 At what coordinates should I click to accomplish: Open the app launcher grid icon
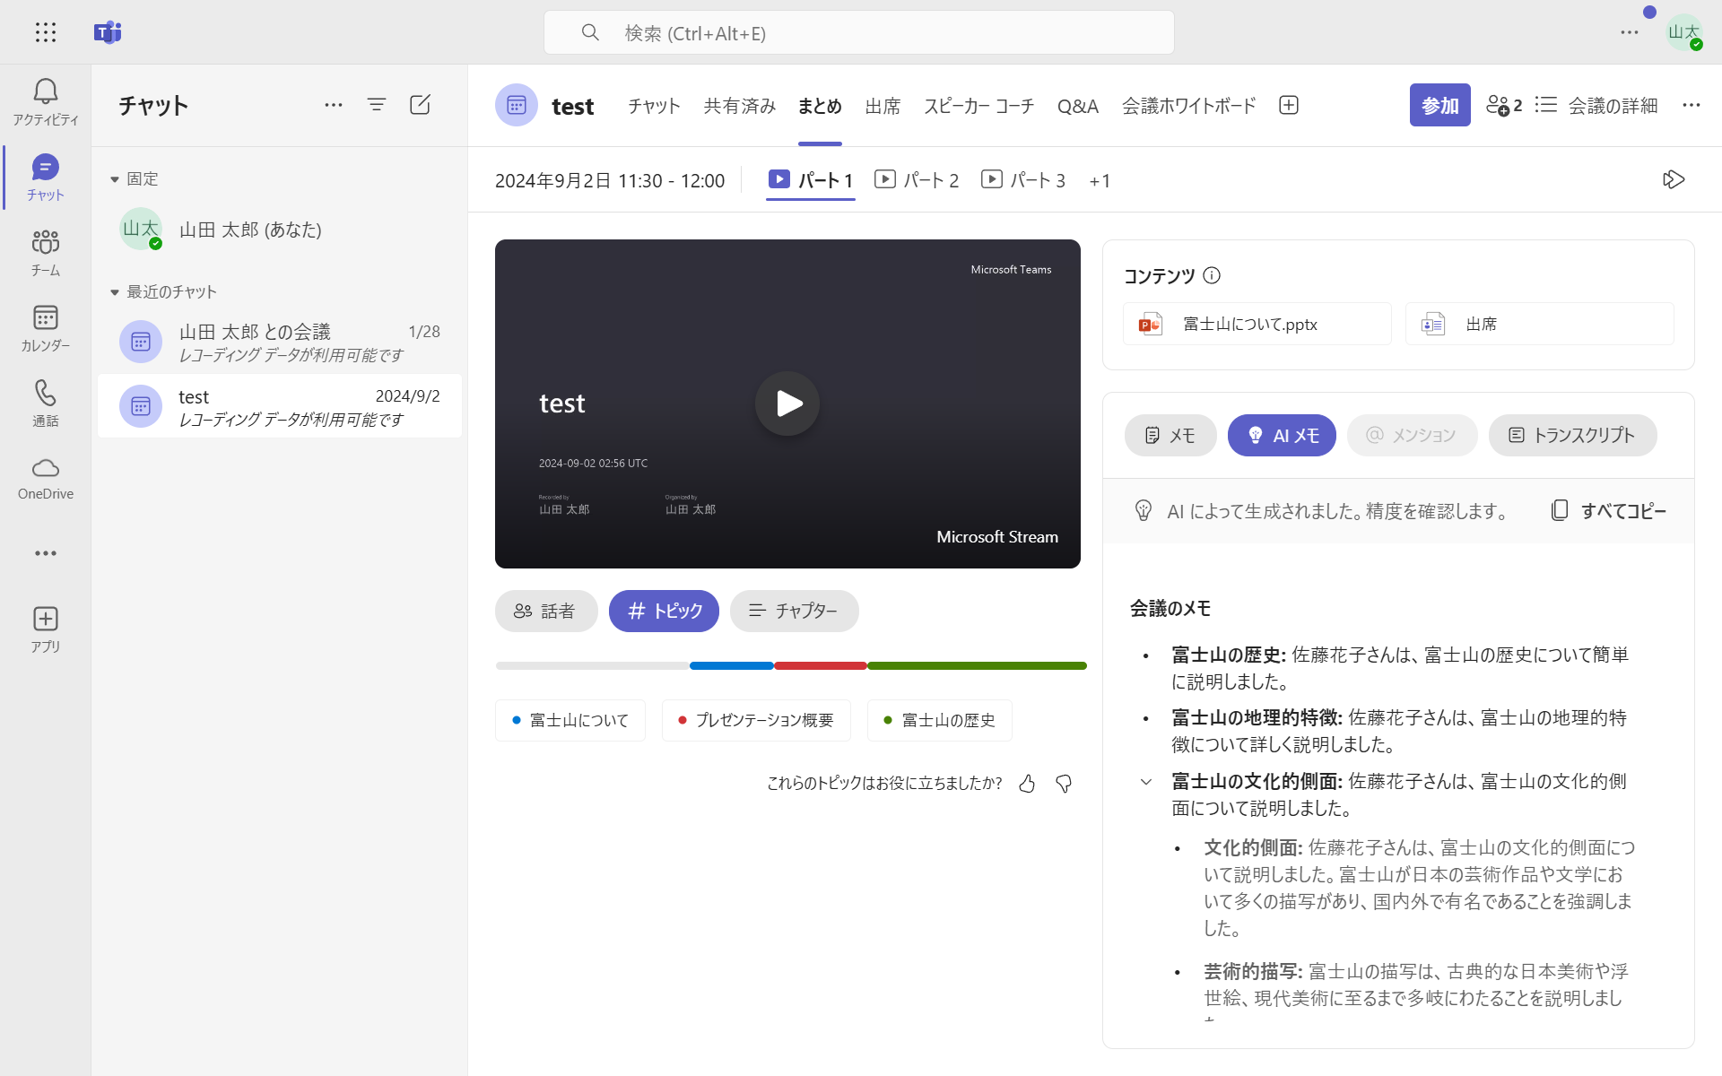(x=46, y=33)
